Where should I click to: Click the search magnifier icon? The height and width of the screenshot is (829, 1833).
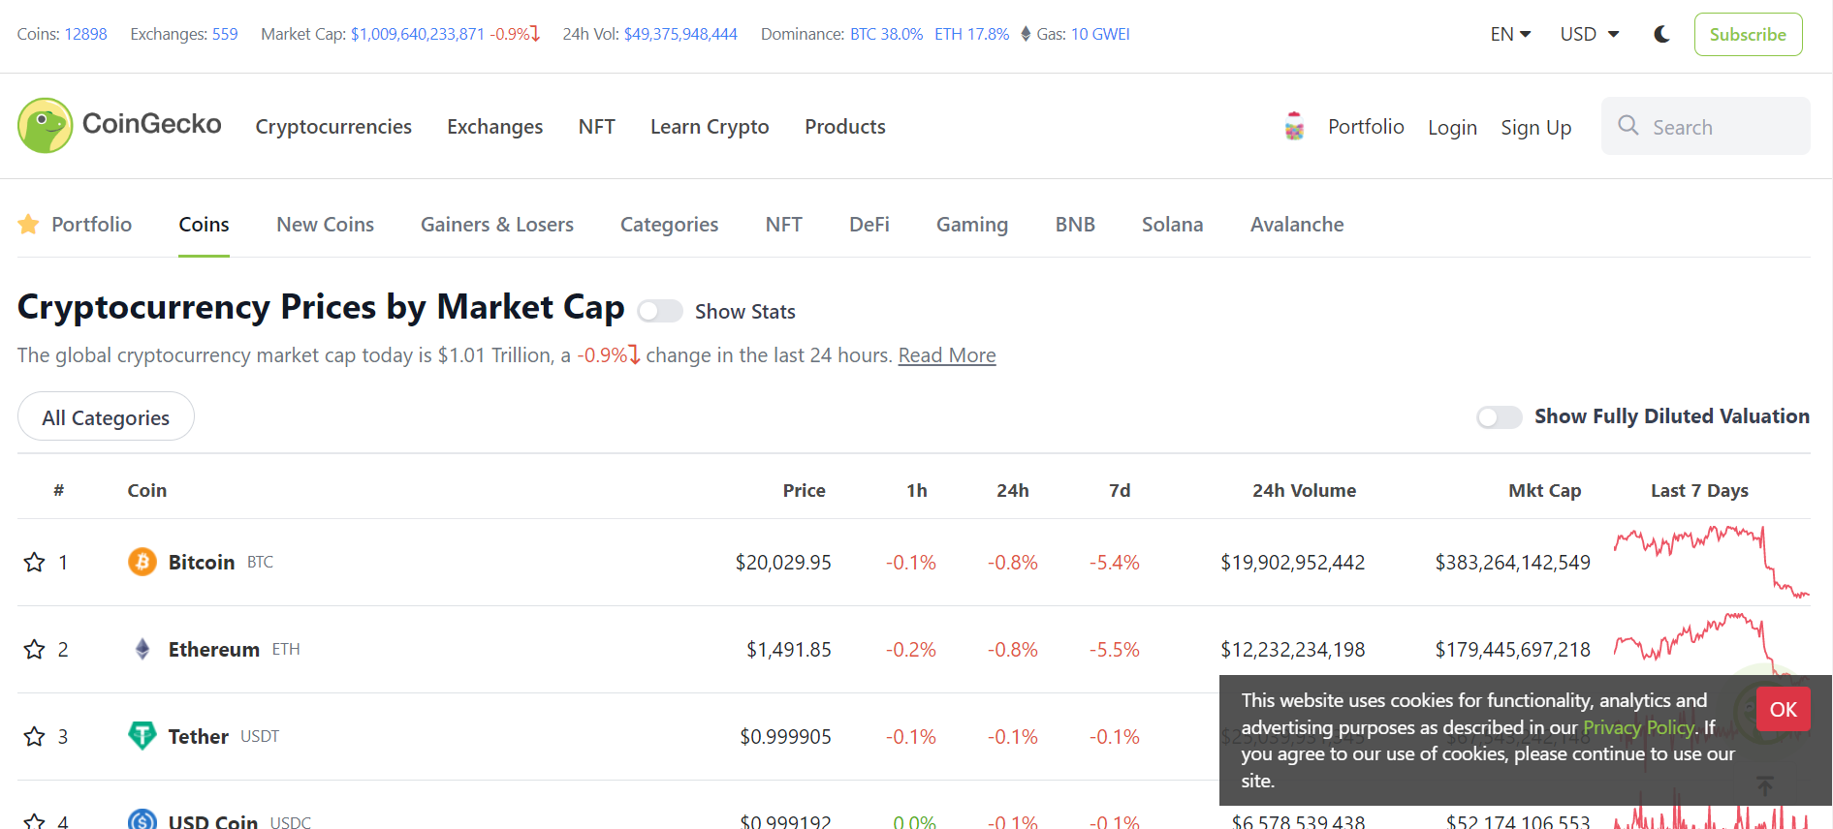pyautogui.click(x=1628, y=126)
